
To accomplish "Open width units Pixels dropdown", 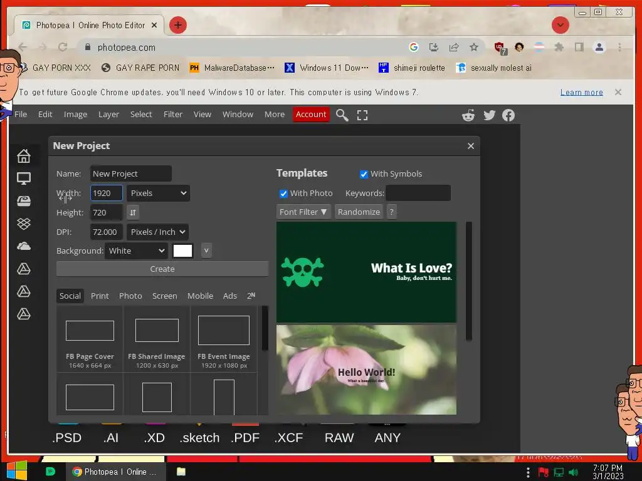I will [x=158, y=193].
